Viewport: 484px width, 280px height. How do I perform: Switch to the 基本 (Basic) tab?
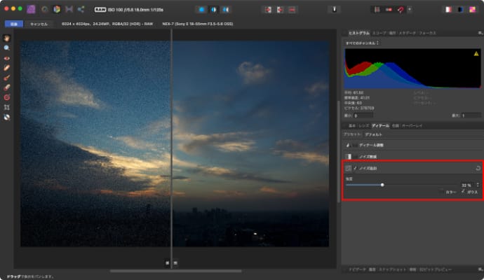click(352, 125)
